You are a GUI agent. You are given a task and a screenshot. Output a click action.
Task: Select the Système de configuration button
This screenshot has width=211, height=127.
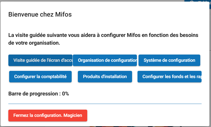[x=169, y=60]
